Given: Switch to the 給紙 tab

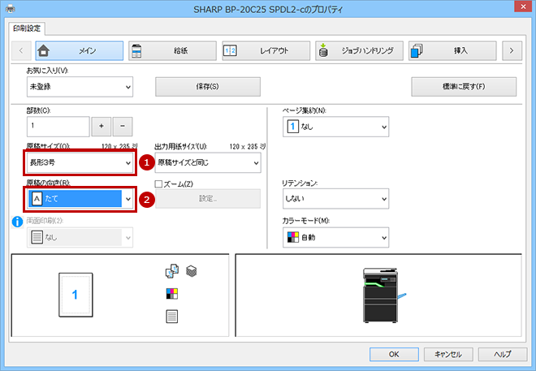Looking at the screenshot, I should (173, 51).
